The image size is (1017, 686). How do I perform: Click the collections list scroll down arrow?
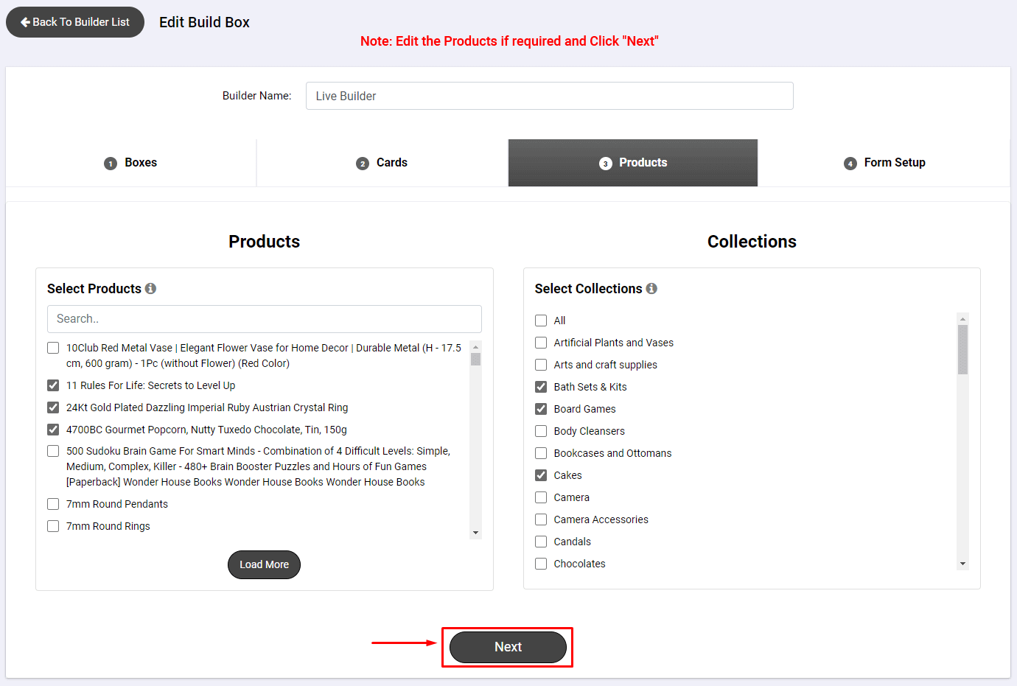[962, 564]
